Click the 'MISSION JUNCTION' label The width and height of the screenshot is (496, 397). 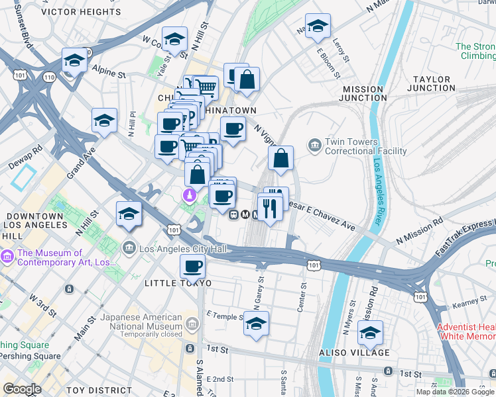pos(363,94)
